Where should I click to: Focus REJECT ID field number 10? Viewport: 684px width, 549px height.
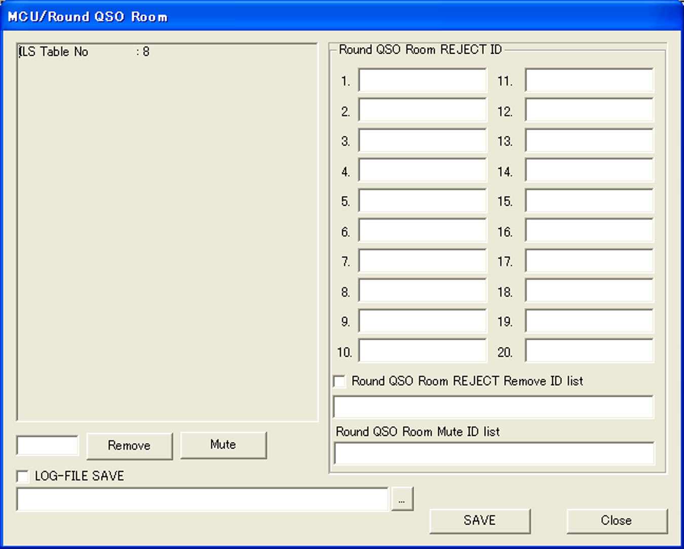point(422,351)
